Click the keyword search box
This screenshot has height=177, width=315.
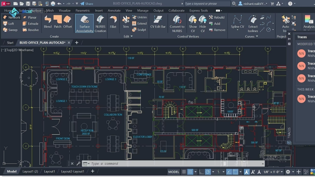(x=207, y=4)
